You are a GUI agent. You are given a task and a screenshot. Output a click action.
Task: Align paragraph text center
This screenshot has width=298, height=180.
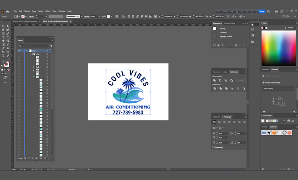pyautogui.click(x=219, y=122)
